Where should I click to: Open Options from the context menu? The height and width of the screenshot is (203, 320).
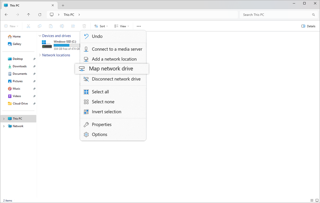(100, 134)
